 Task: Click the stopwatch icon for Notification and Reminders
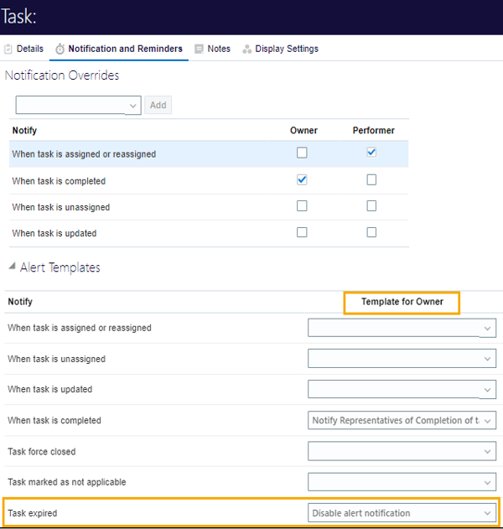(x=60, y=49)
